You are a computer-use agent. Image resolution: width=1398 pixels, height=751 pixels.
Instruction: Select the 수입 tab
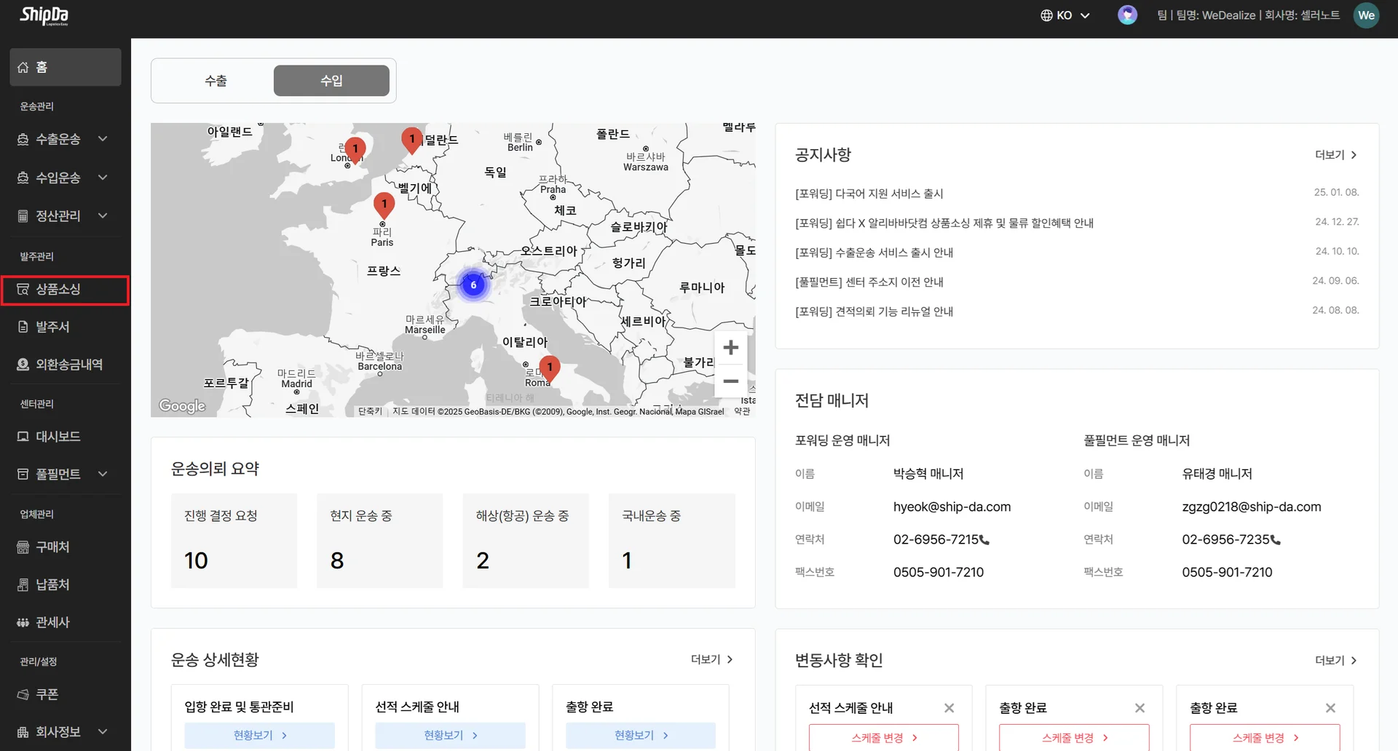pos(331,80)
